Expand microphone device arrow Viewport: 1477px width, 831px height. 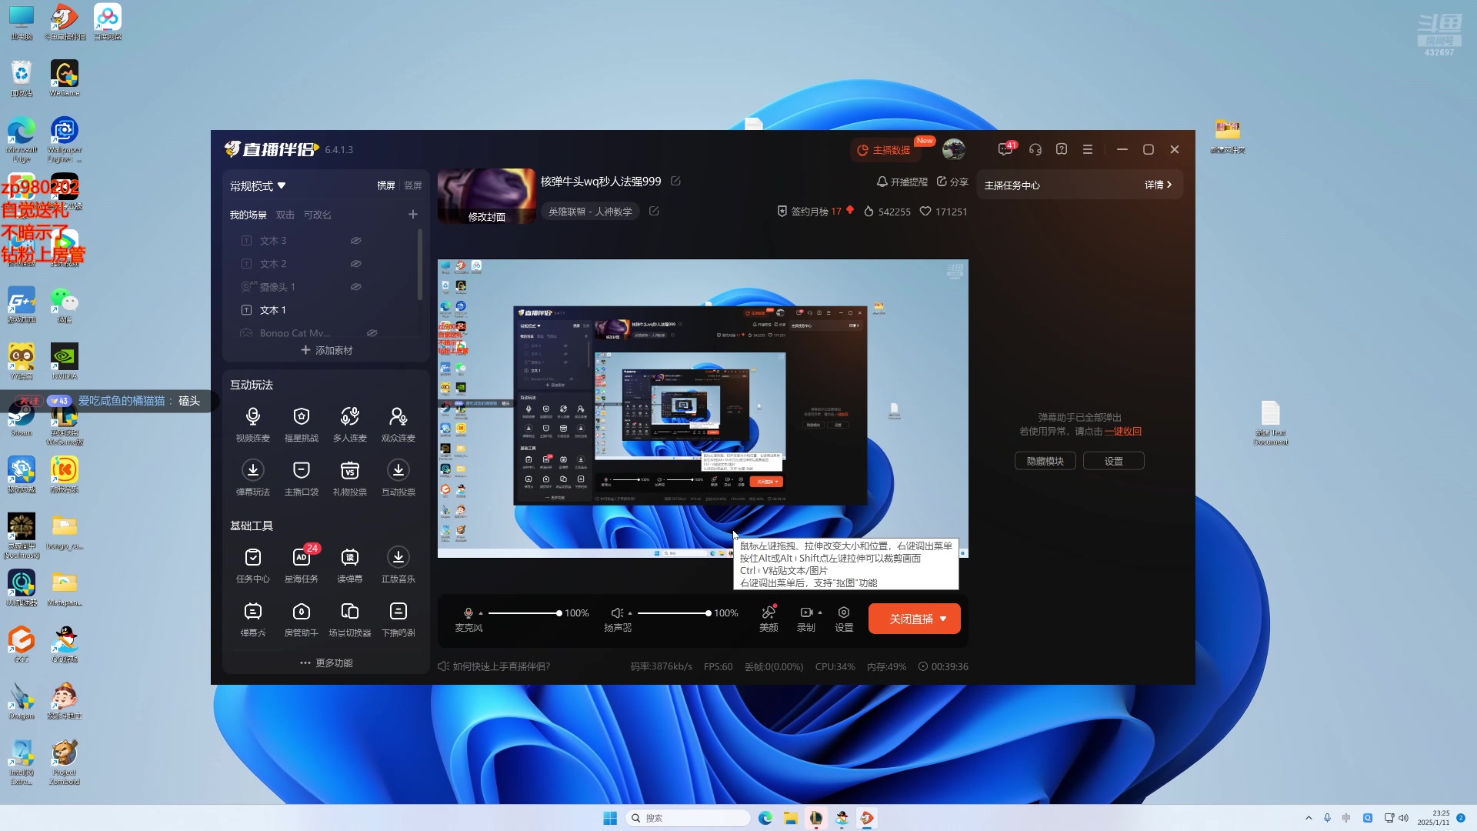[x=481, y=613]
